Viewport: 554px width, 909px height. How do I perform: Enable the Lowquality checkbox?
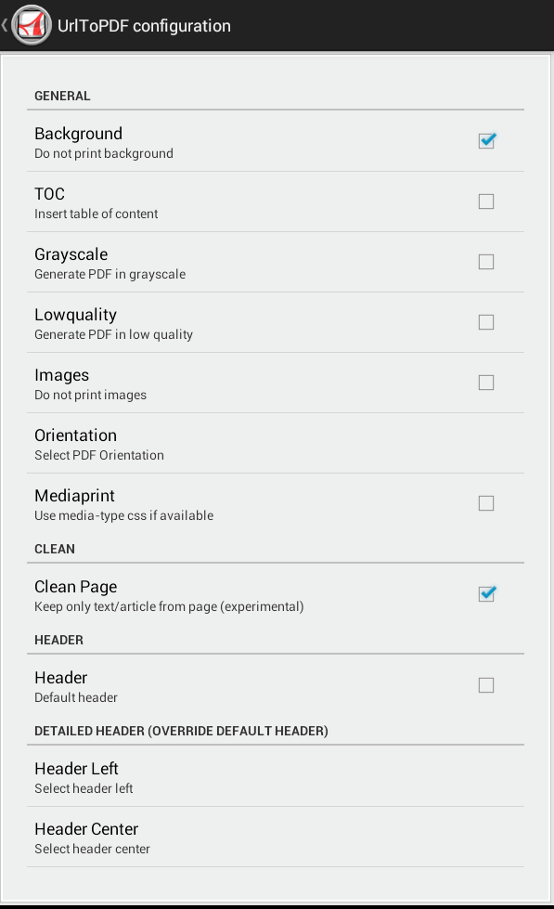486,322
